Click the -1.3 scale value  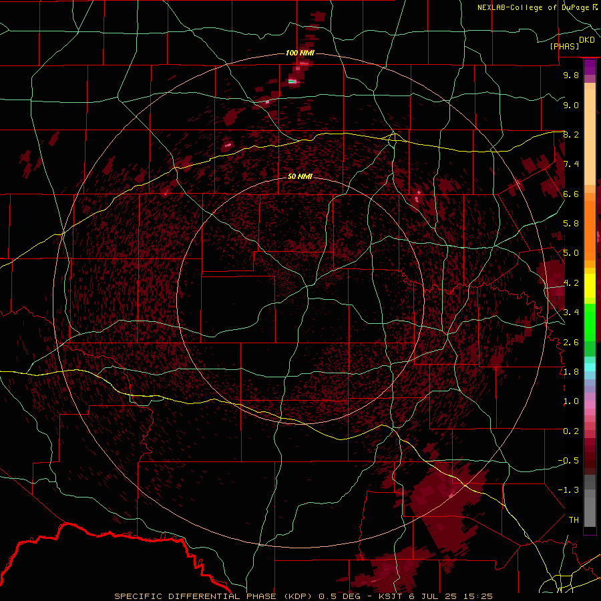[x=568, y=490]
